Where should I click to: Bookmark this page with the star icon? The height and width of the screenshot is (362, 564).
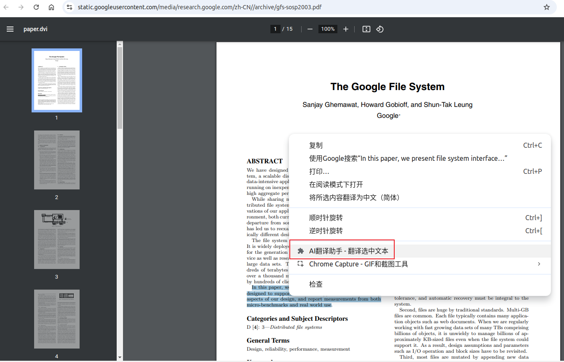(x=547, y=7)
